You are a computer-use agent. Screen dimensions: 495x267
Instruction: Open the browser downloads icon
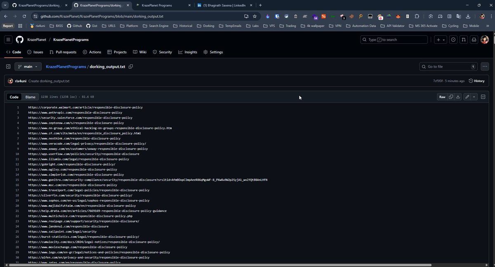point(468,16)
